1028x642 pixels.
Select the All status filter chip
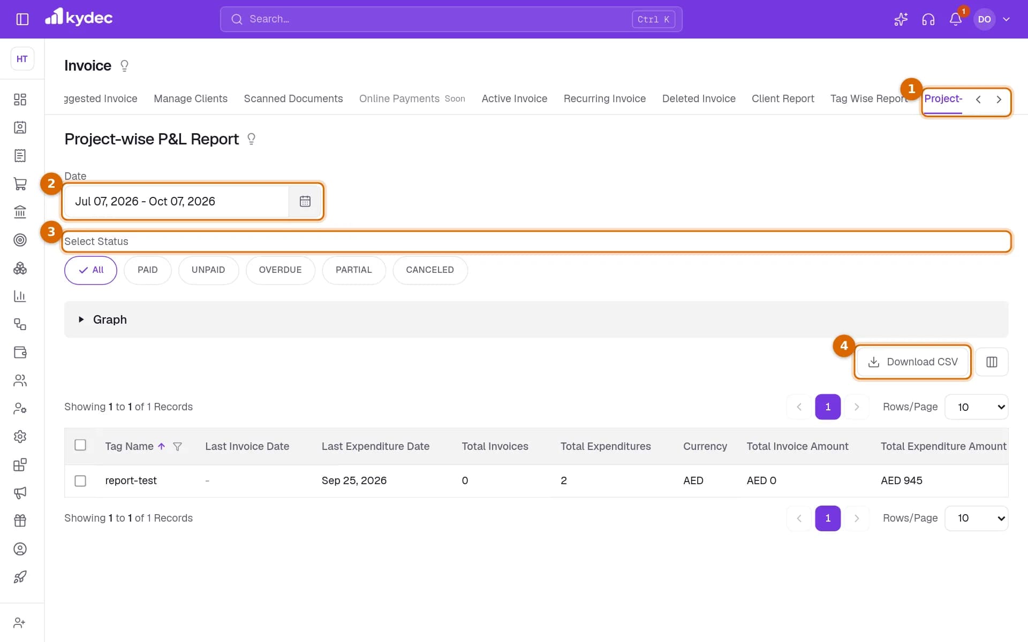90,270
